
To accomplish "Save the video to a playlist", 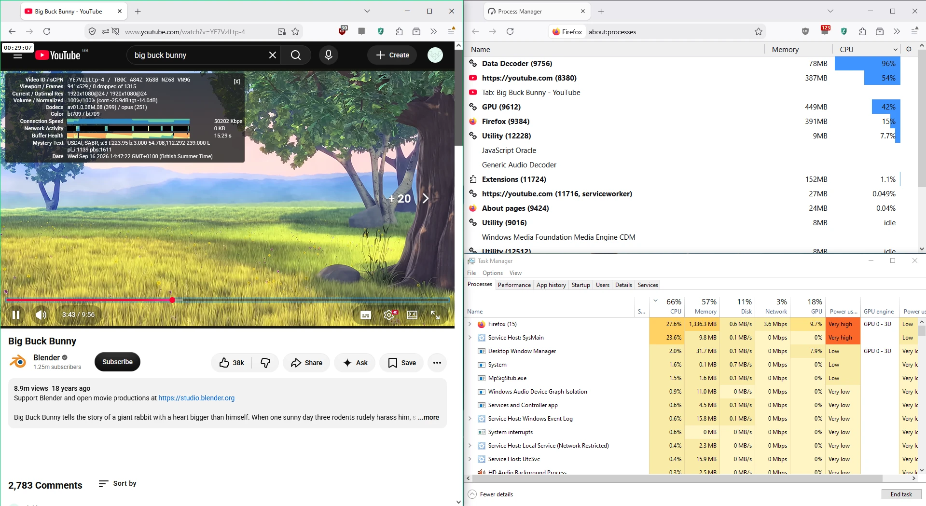I will pyautogui.click(x=402, y=363).
